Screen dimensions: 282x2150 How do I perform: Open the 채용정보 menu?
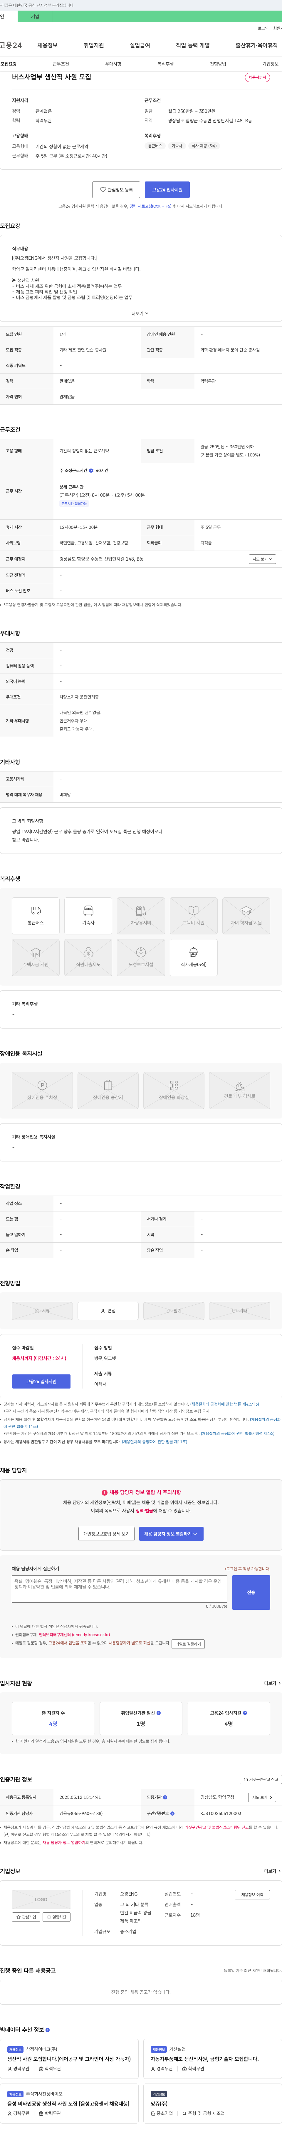coord(48,45)
